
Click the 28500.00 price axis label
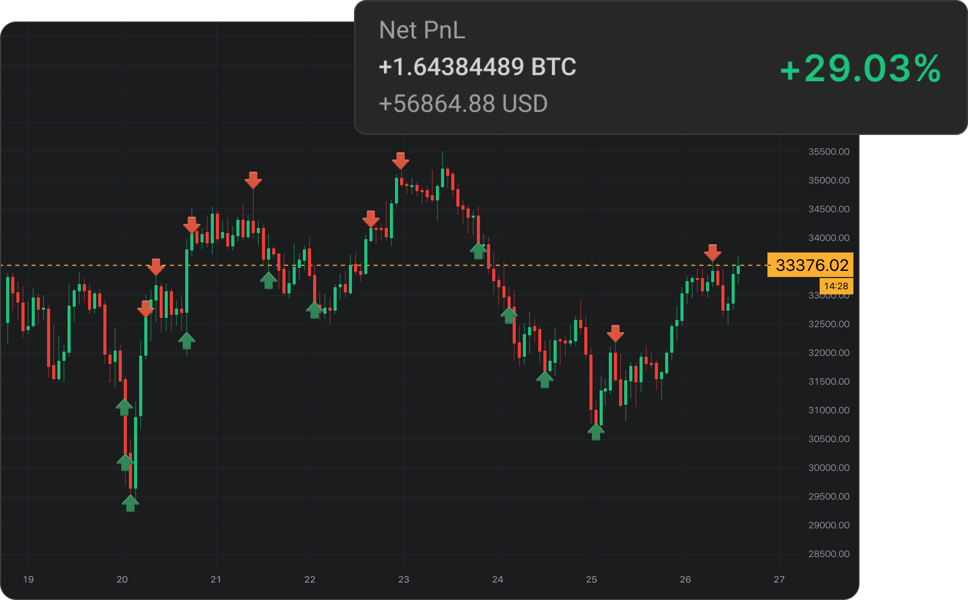(829, 554)
